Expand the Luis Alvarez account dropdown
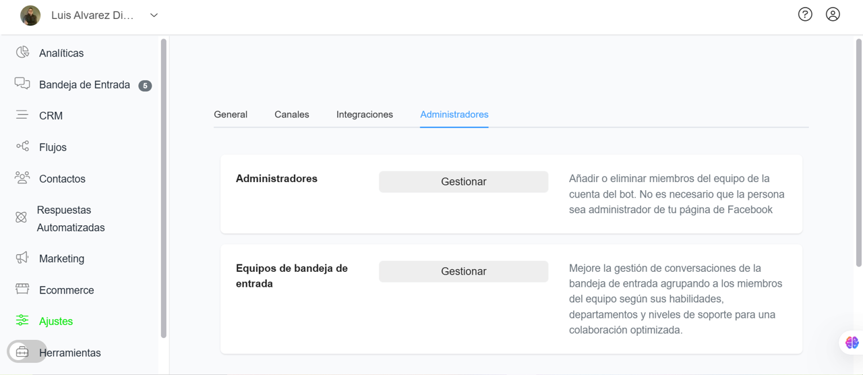 click(154, 15)
